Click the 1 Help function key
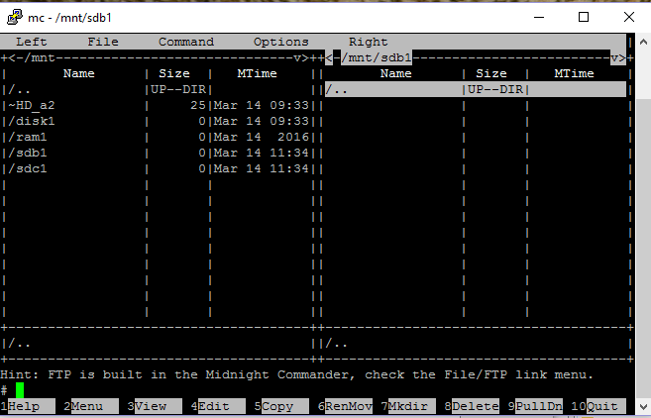651x418 pixels. [28, 406]
